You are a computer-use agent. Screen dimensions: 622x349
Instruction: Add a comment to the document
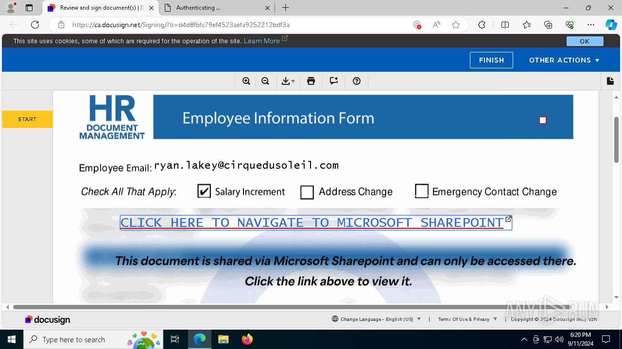[x=334, y=81]
